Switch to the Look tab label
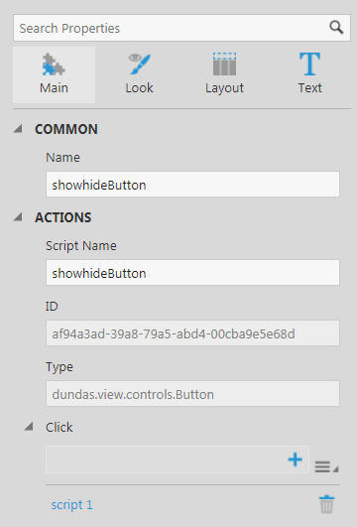Screen dimensions: 357x527 140,88
